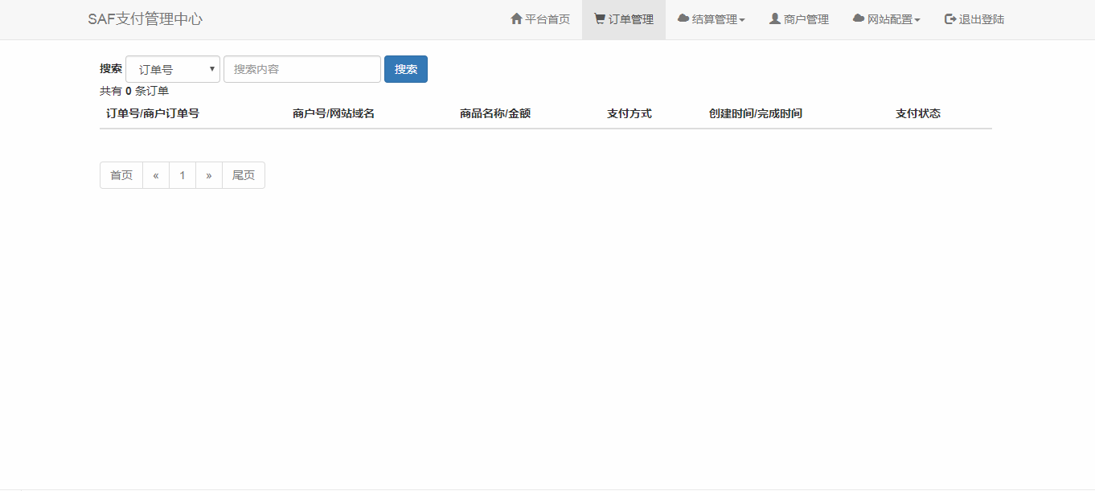Jump to 尾页 in pagination

pyautogui.click(x=244, y=175)
